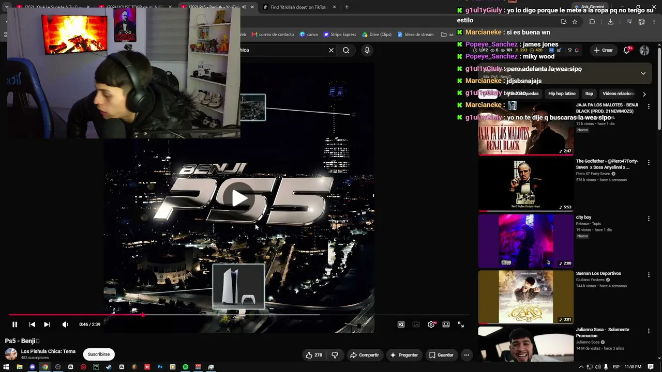
Task: Bookmark this page with the star icon
Action: tap(575, 22)
